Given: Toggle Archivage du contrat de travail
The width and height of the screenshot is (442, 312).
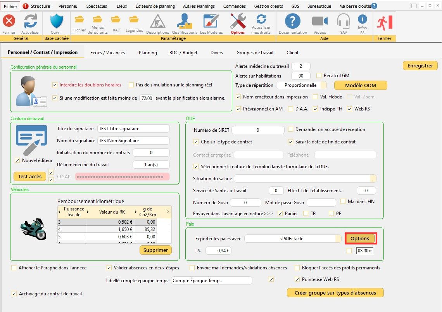Looking at the screenshot, I should click(15, 294).
